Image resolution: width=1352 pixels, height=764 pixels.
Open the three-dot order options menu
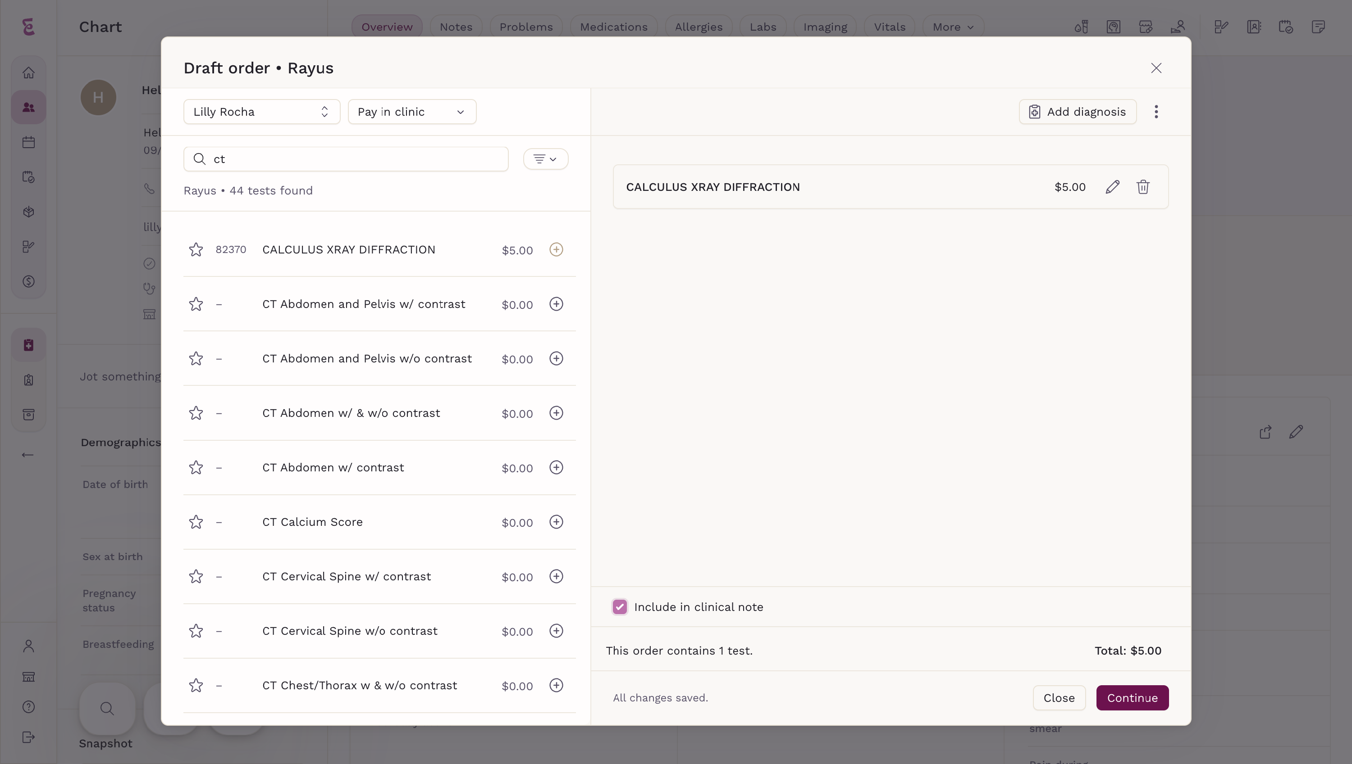pyautogui.click(x=1156, y=112)
